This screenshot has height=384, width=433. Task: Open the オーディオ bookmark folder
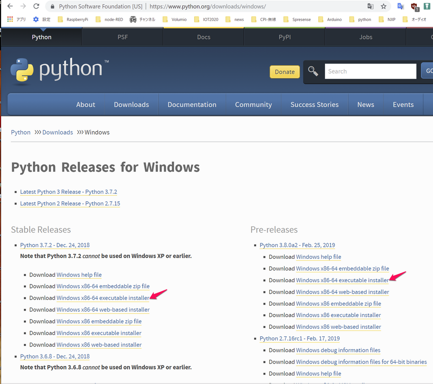415,19
